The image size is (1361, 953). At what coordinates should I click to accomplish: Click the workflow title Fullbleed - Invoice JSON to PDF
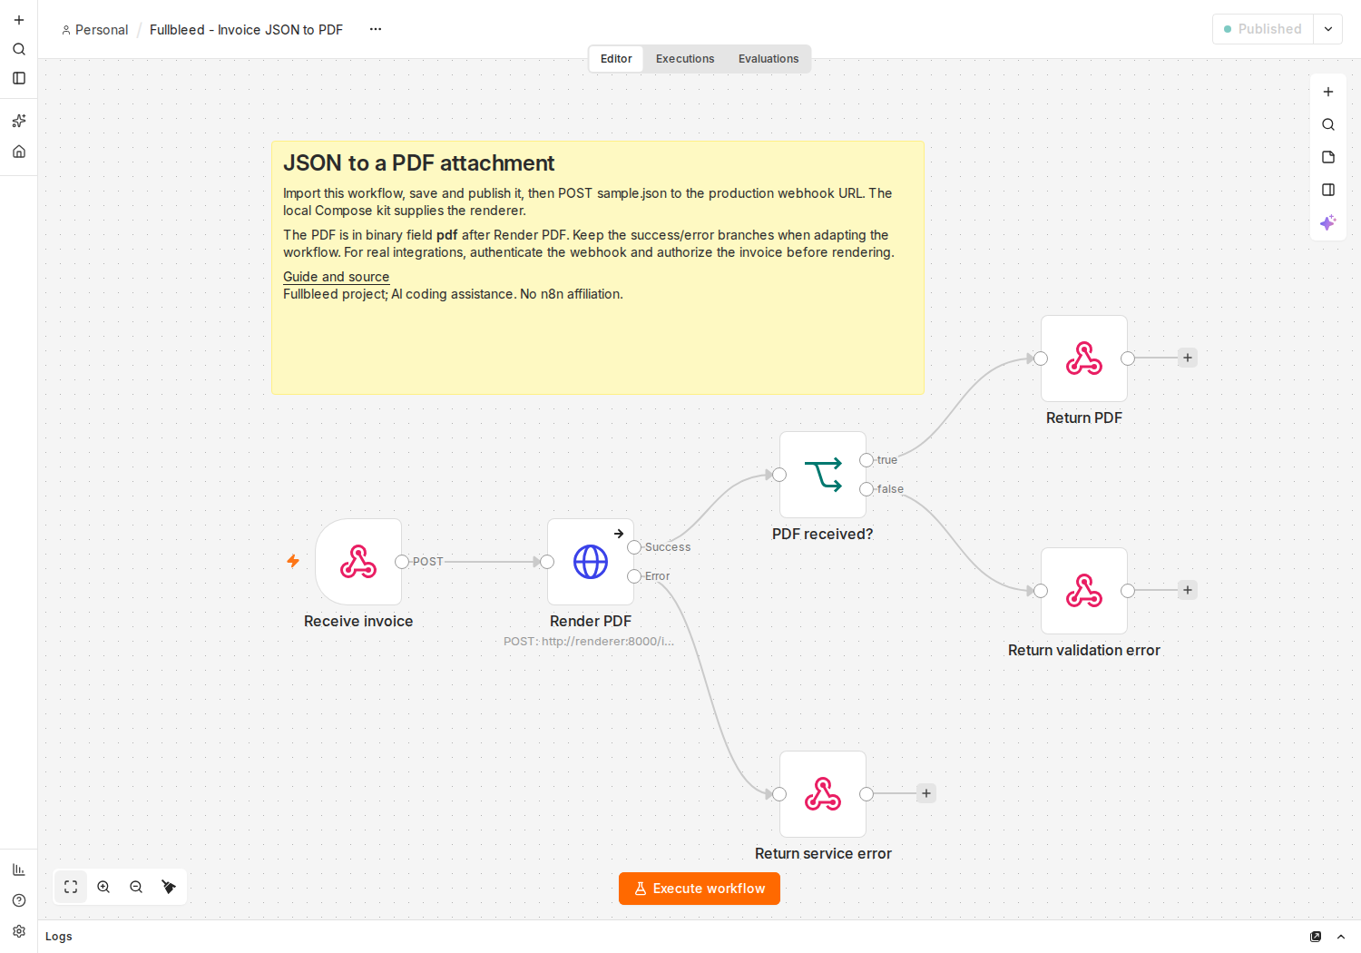click(x=246, y=30)
